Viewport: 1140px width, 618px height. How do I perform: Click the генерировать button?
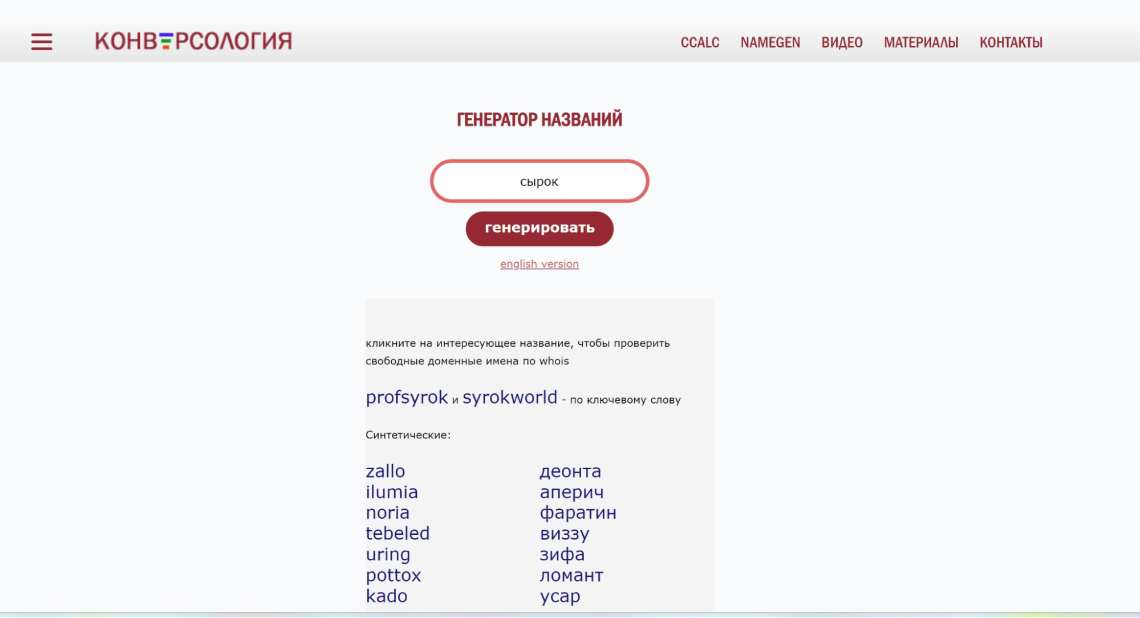(x=539, y=227)
